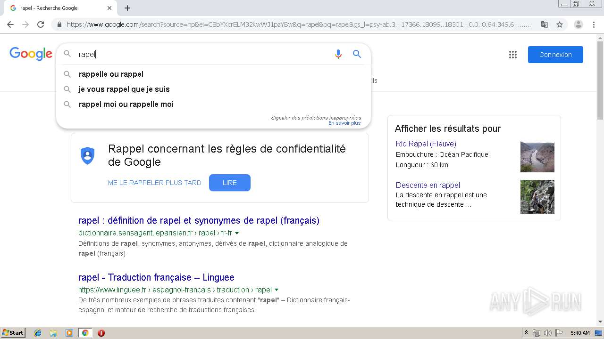The width and height of the screenshot is (604, 339).
Task: Open Windows Media Player taskbar icon
Action: (x=69, y=333)
